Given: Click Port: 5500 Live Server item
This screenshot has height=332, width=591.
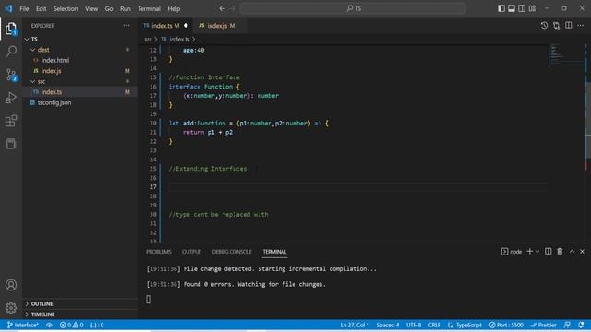Looking at the screenshot, I should click(506, 325).
